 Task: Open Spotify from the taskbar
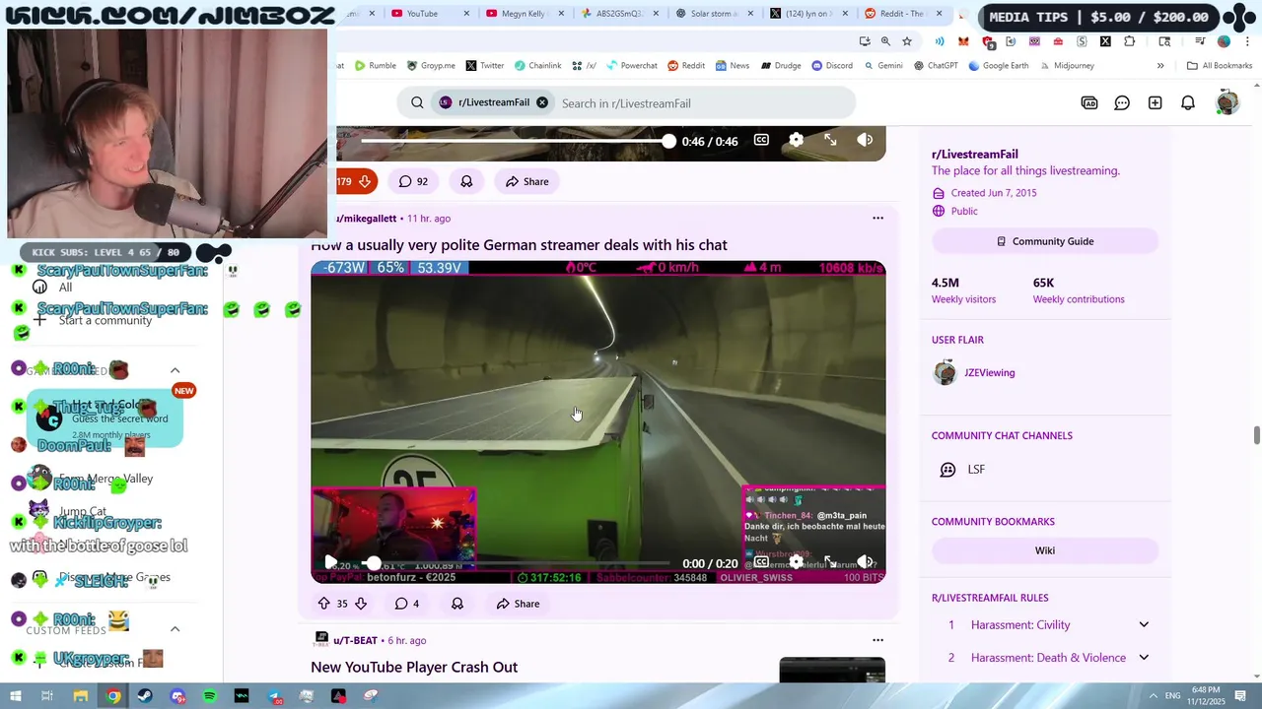point(209,696)
